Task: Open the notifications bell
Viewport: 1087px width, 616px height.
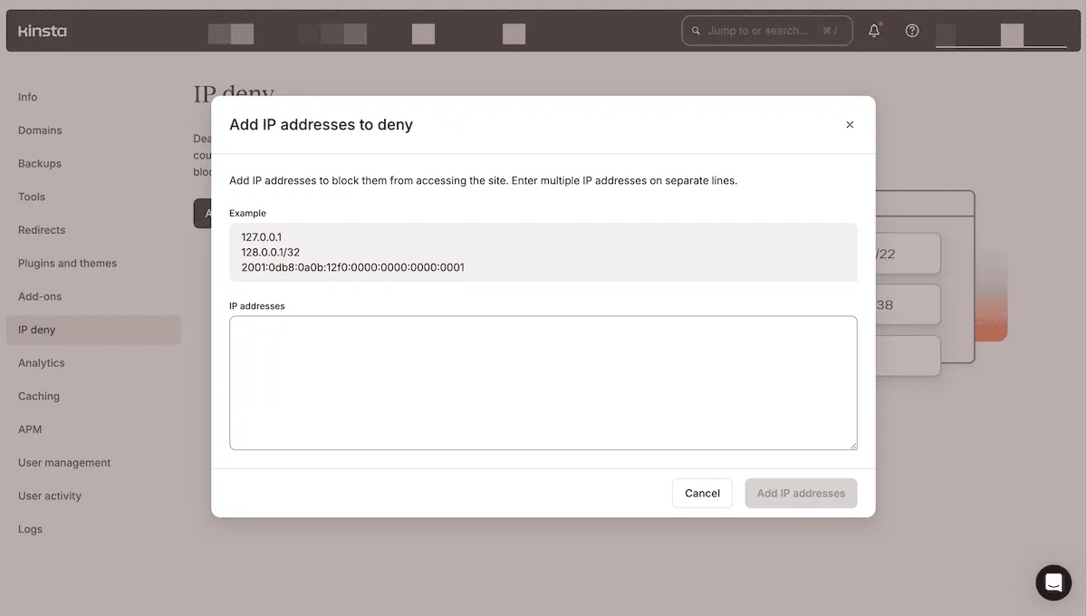Action: tap(873, 30)
